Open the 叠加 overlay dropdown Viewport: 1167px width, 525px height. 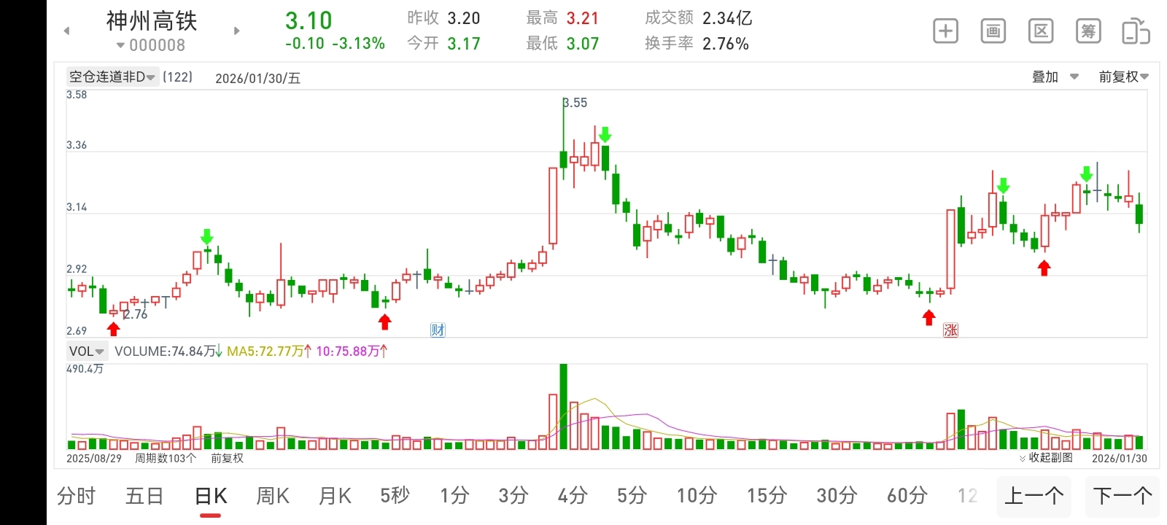tap(1055, 77)
